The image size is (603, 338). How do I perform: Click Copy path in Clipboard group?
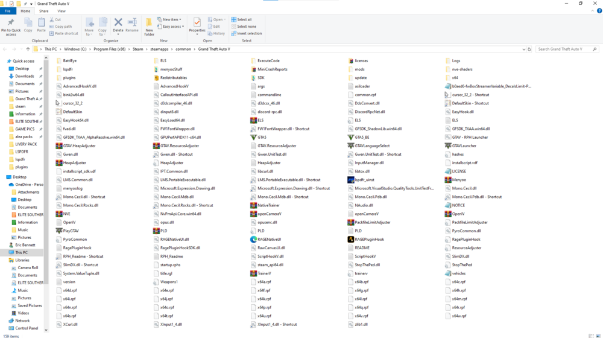coord(60,27)
